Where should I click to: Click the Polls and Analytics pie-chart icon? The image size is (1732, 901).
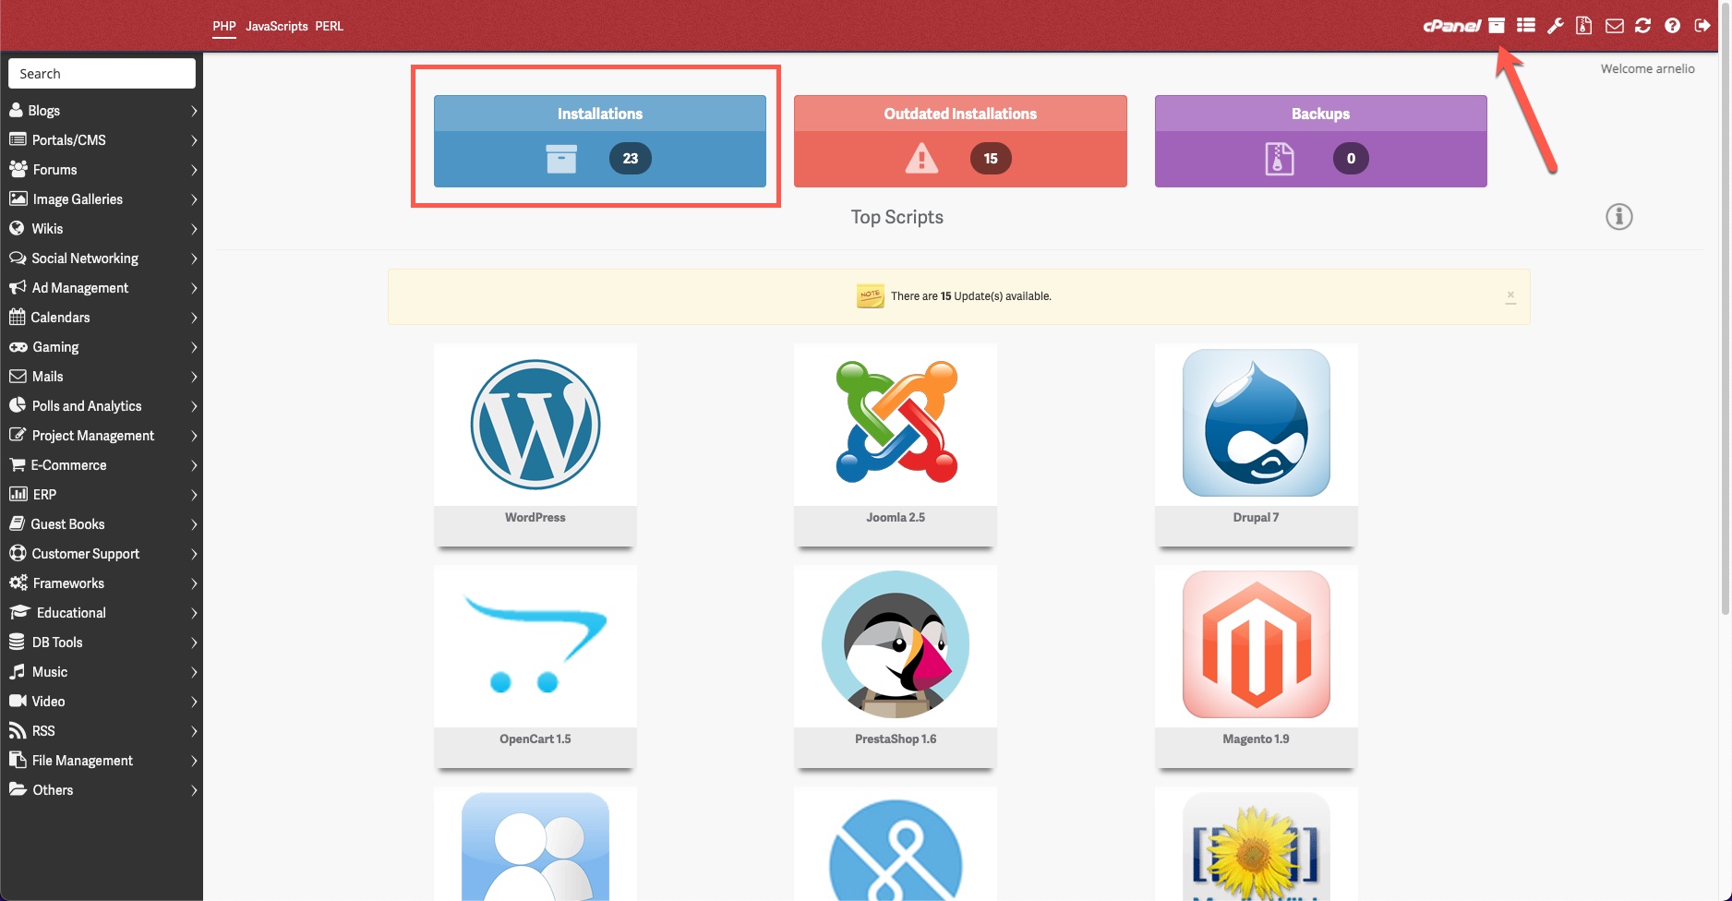(x=17, y=405)
